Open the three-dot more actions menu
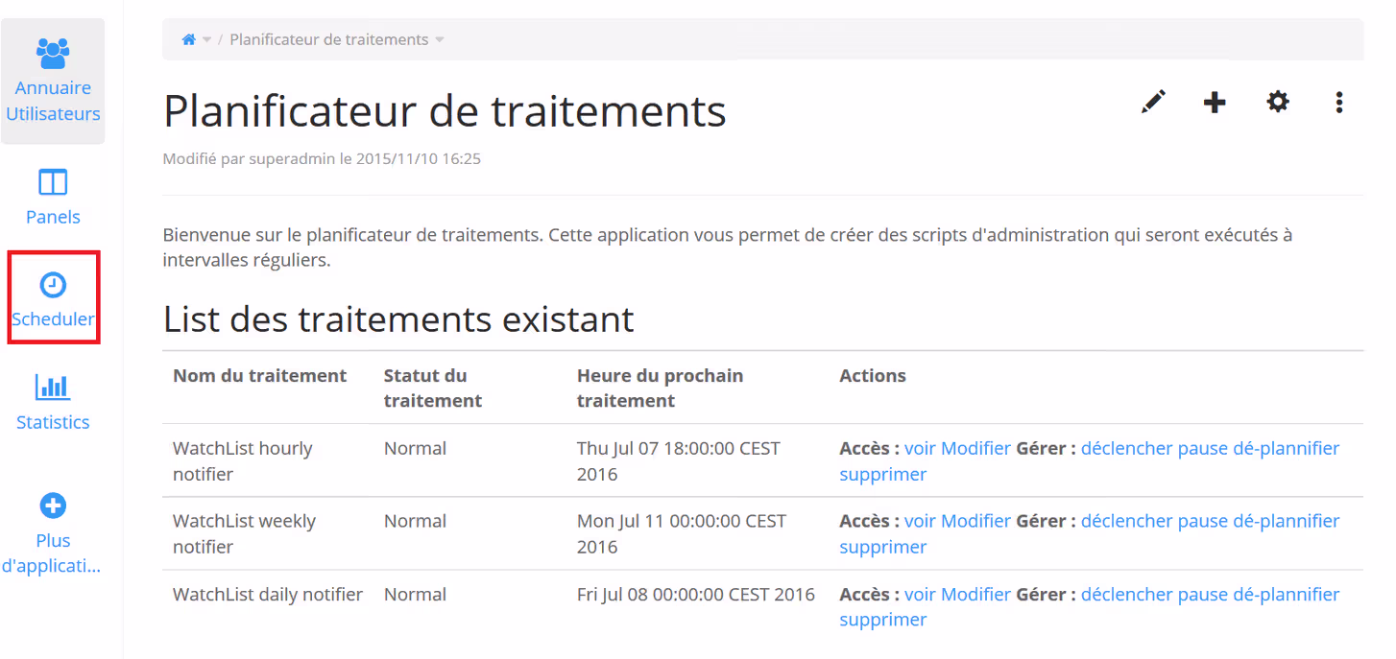The height and width of the screenshot is (659, 1396). [1338, 102]
